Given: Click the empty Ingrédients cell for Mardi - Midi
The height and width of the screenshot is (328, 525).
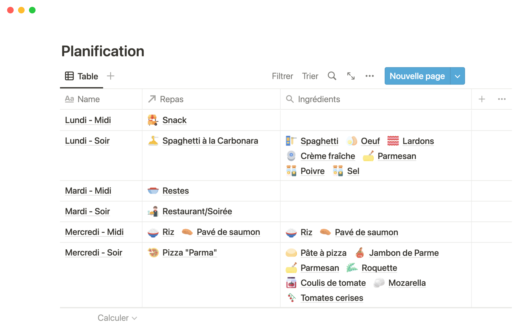Looking at the screenshot, I should click(x=376, y=191).
